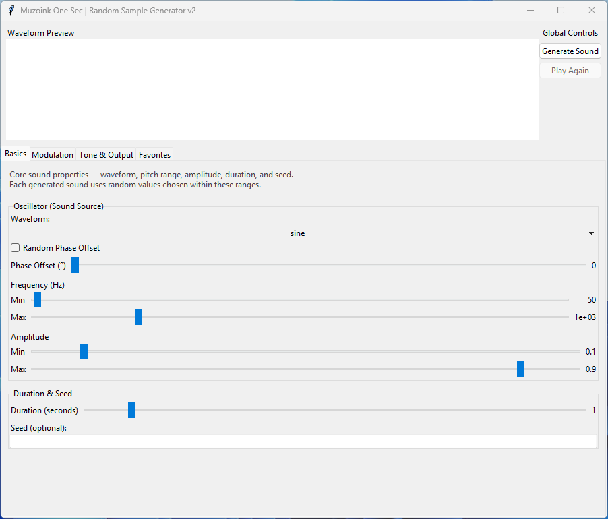Enable Random Phase Offset checkbox
This screenshot has width=608, height=519.
(15, 247)
